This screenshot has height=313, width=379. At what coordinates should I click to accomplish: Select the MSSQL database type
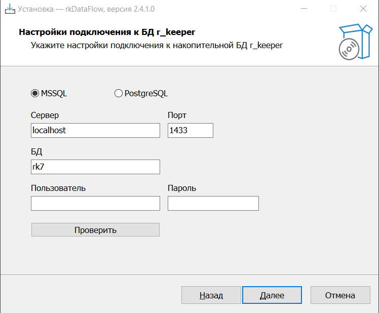pos(35,93)
